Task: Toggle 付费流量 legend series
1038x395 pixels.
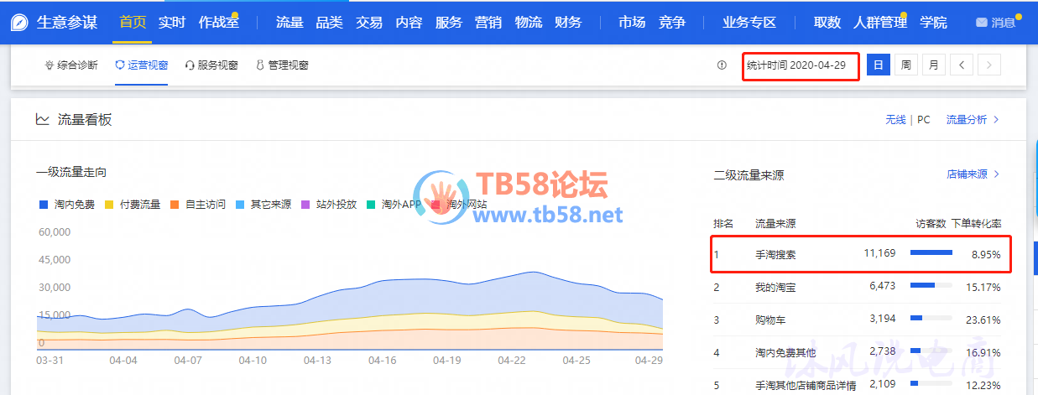Action: point(133,204)
